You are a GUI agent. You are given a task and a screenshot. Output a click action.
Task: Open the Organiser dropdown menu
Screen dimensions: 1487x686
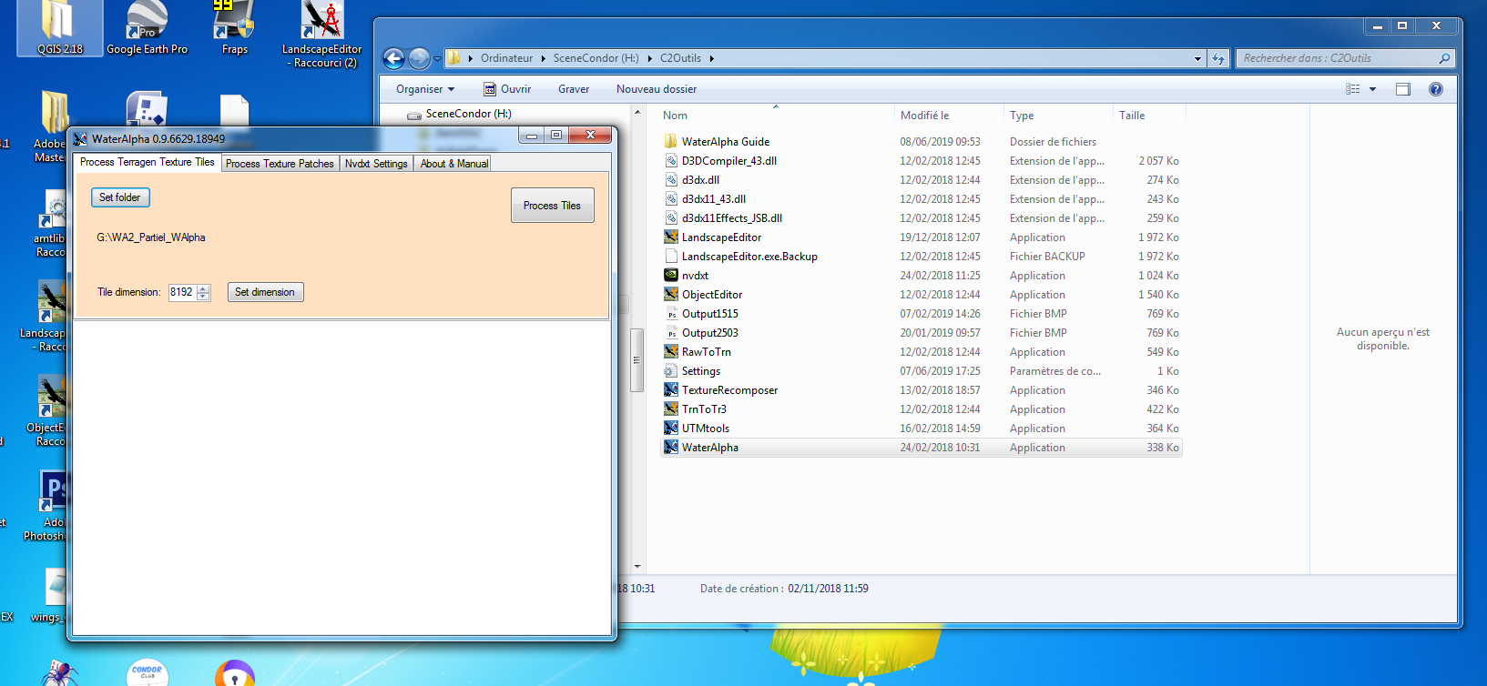coord(425,89)
